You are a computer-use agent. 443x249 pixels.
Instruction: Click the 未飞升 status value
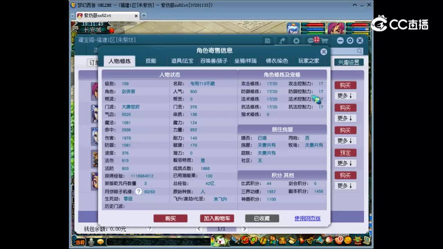[220, 199]
